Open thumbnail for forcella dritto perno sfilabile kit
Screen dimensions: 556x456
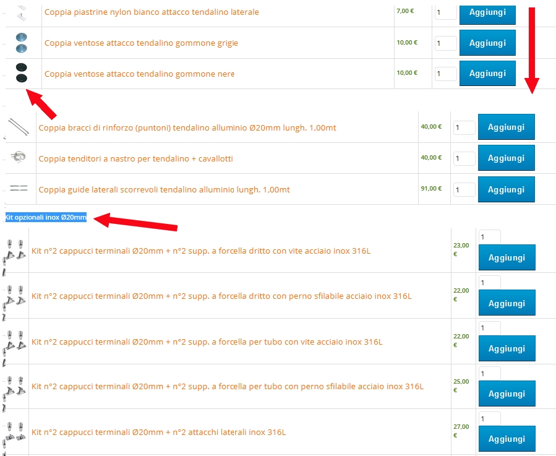(15, 296)
